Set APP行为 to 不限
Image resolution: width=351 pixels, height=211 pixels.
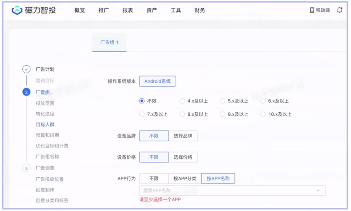pos(154,178)
